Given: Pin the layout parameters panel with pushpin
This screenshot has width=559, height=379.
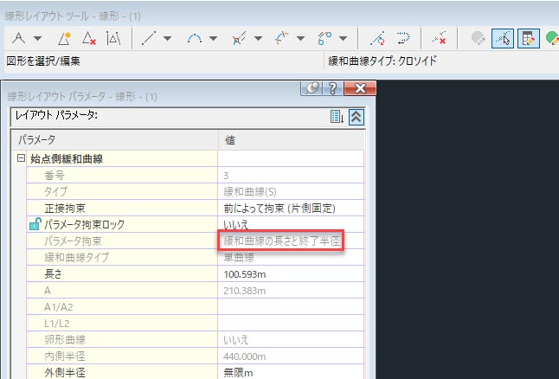Looking at the screenshot, I should tap(312, 88).
